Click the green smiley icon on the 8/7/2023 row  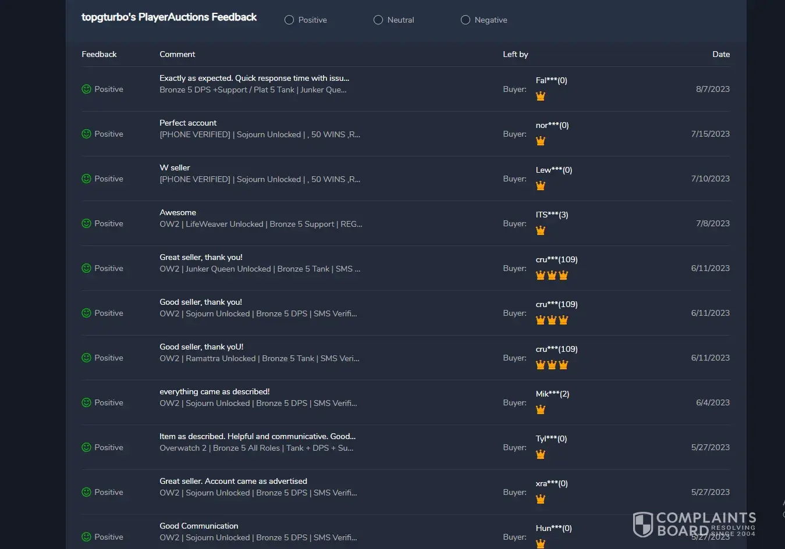[86, 90]
